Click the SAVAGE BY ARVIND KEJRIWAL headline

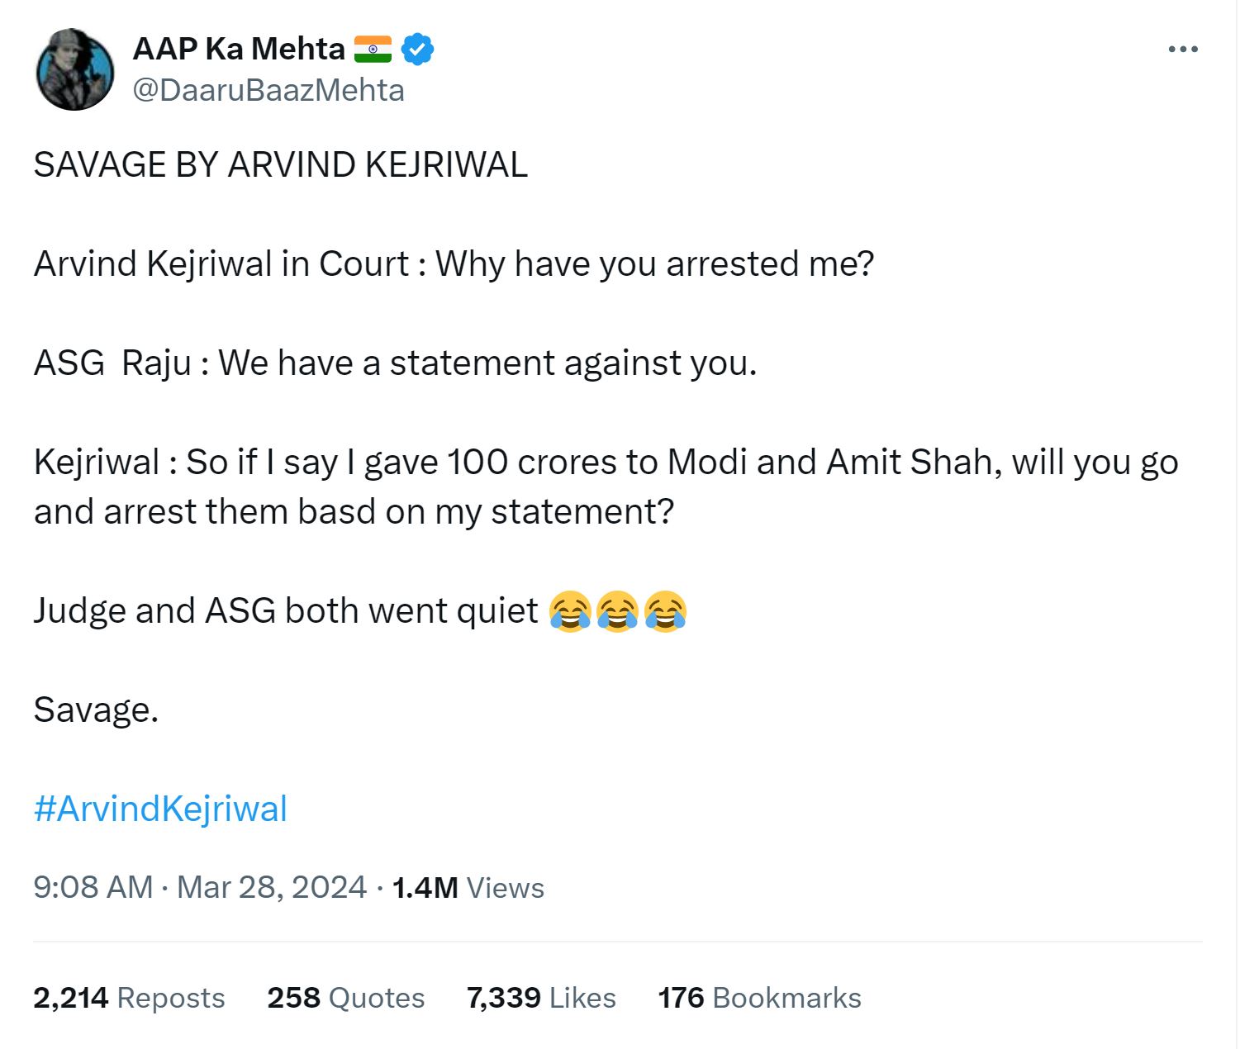pos(281,165)
